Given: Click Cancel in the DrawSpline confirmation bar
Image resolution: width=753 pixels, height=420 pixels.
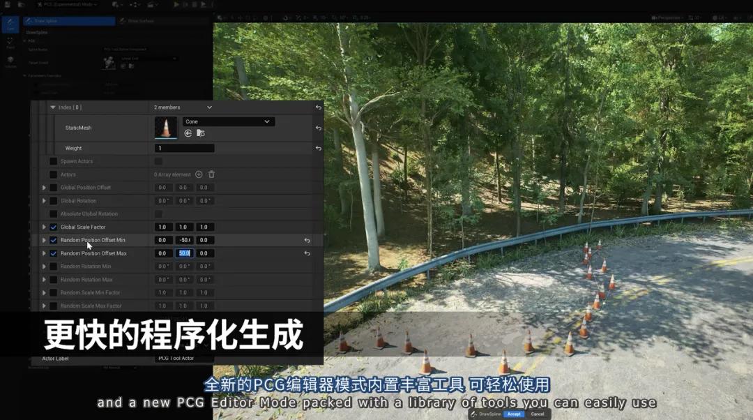Looking at the screenshot, I should tap(538, 414).
